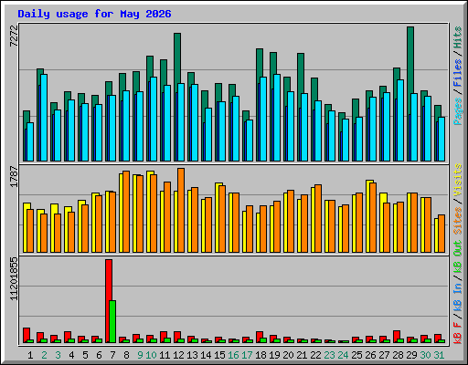Viewport: 468px width, 365px height.
Task: Click the day label '5' on the x-axis
Action: click(x=85, y=355)
